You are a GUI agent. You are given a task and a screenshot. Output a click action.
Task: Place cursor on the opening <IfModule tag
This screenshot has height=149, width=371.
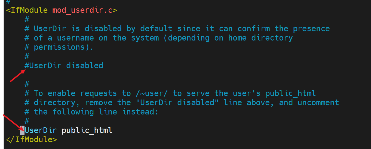click(27, 10)
